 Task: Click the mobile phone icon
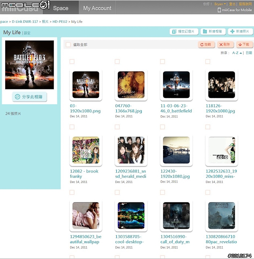point(219,10)
